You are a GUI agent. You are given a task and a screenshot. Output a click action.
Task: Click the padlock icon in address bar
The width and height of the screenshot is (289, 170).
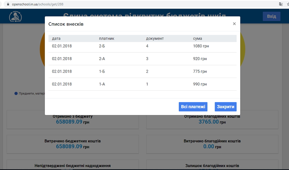tap(8, 5)
